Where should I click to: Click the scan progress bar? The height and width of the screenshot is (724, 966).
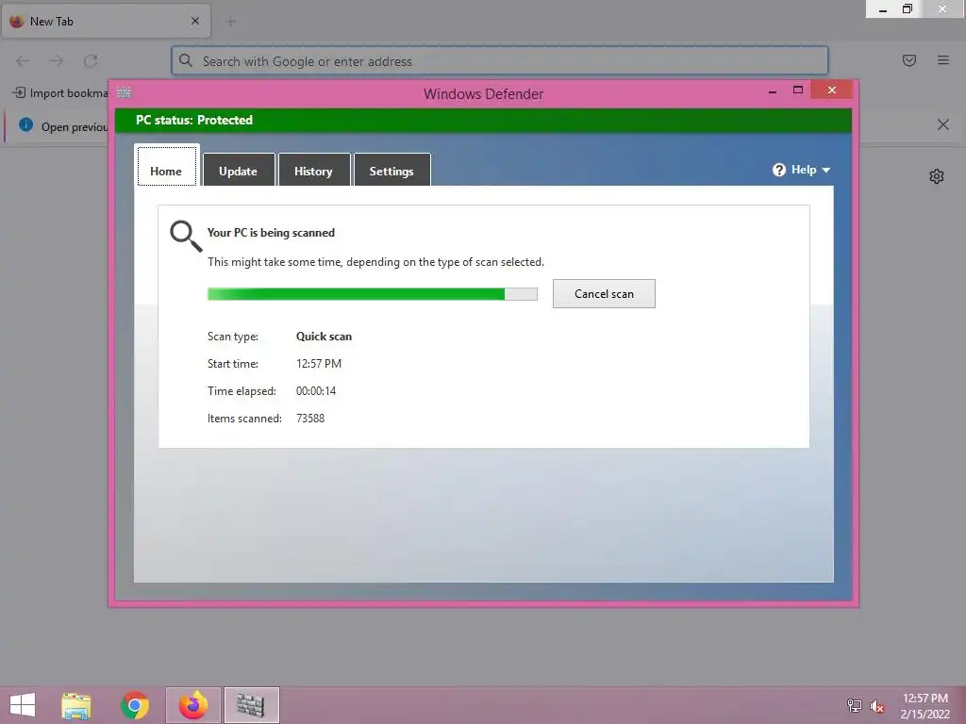click(x=372, y=294)
